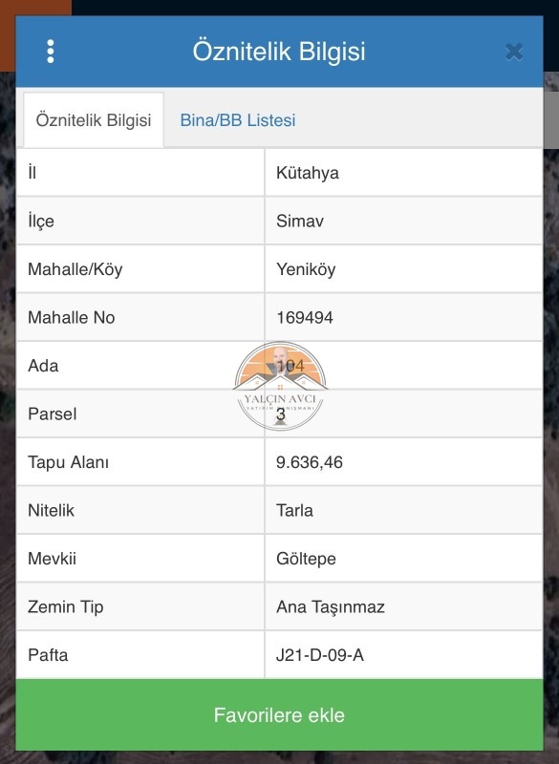
Task: Click the İlçe row label
Action: [41, 222]
